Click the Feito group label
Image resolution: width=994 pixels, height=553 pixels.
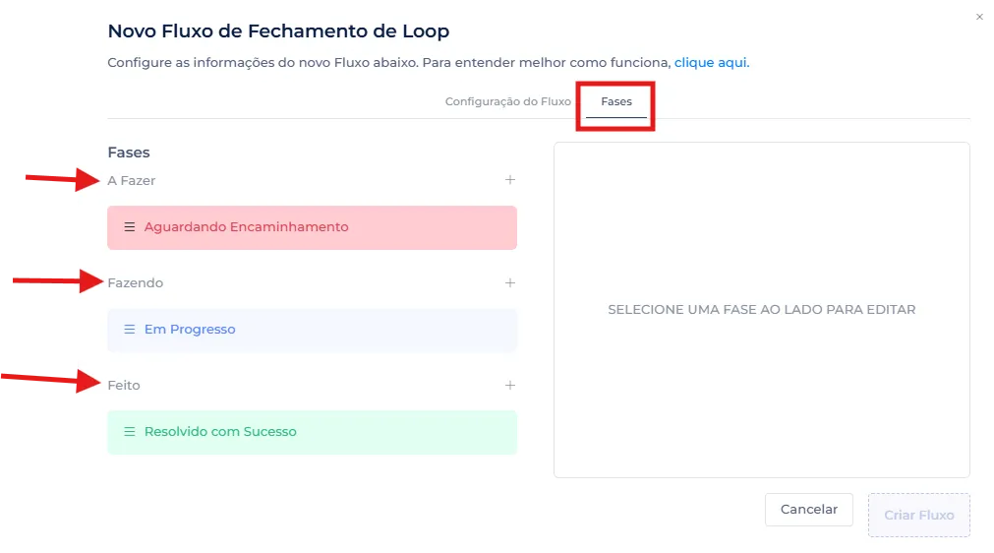(124, 386)
